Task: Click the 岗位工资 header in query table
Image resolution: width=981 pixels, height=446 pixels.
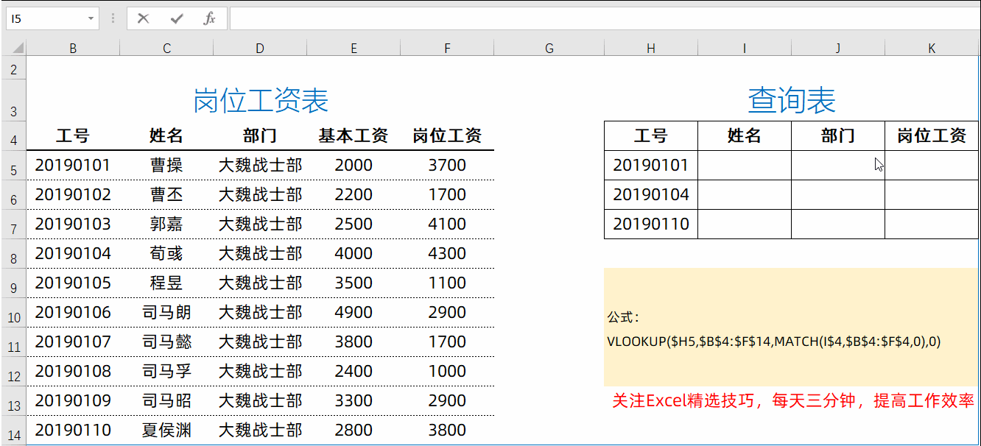Action: click(x=932, y=136)
